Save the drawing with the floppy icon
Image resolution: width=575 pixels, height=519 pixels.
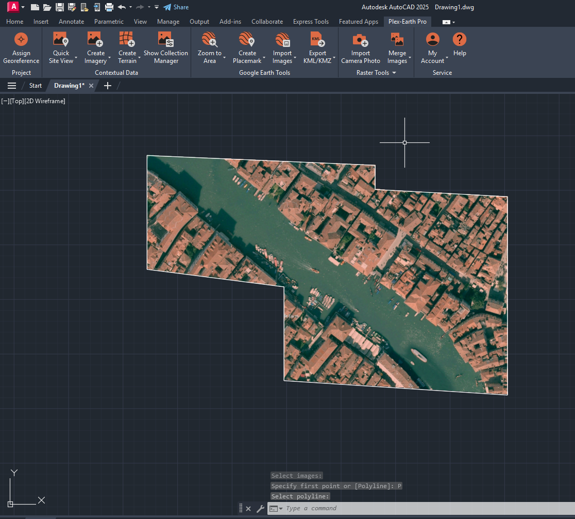(59, 7)
